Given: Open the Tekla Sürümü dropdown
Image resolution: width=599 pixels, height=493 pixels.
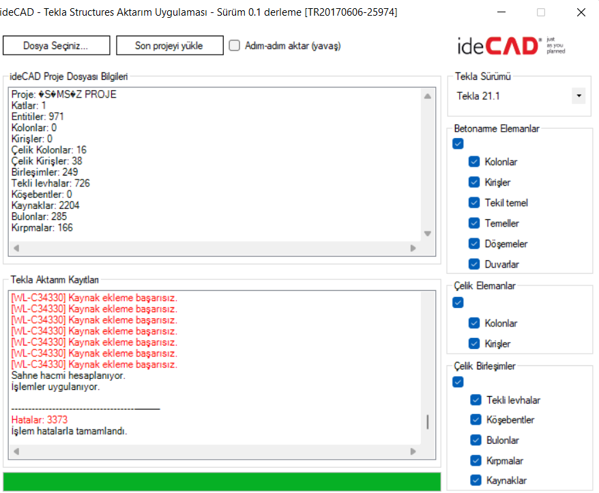Looking at the screenshot, I should (579, 96).
